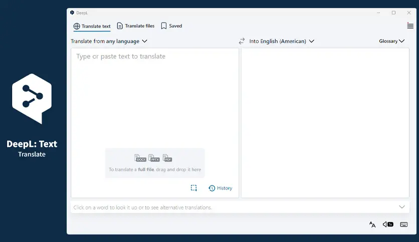Select the Translate text tab
This screenshot has width=419, height=242.
point(92,26)
